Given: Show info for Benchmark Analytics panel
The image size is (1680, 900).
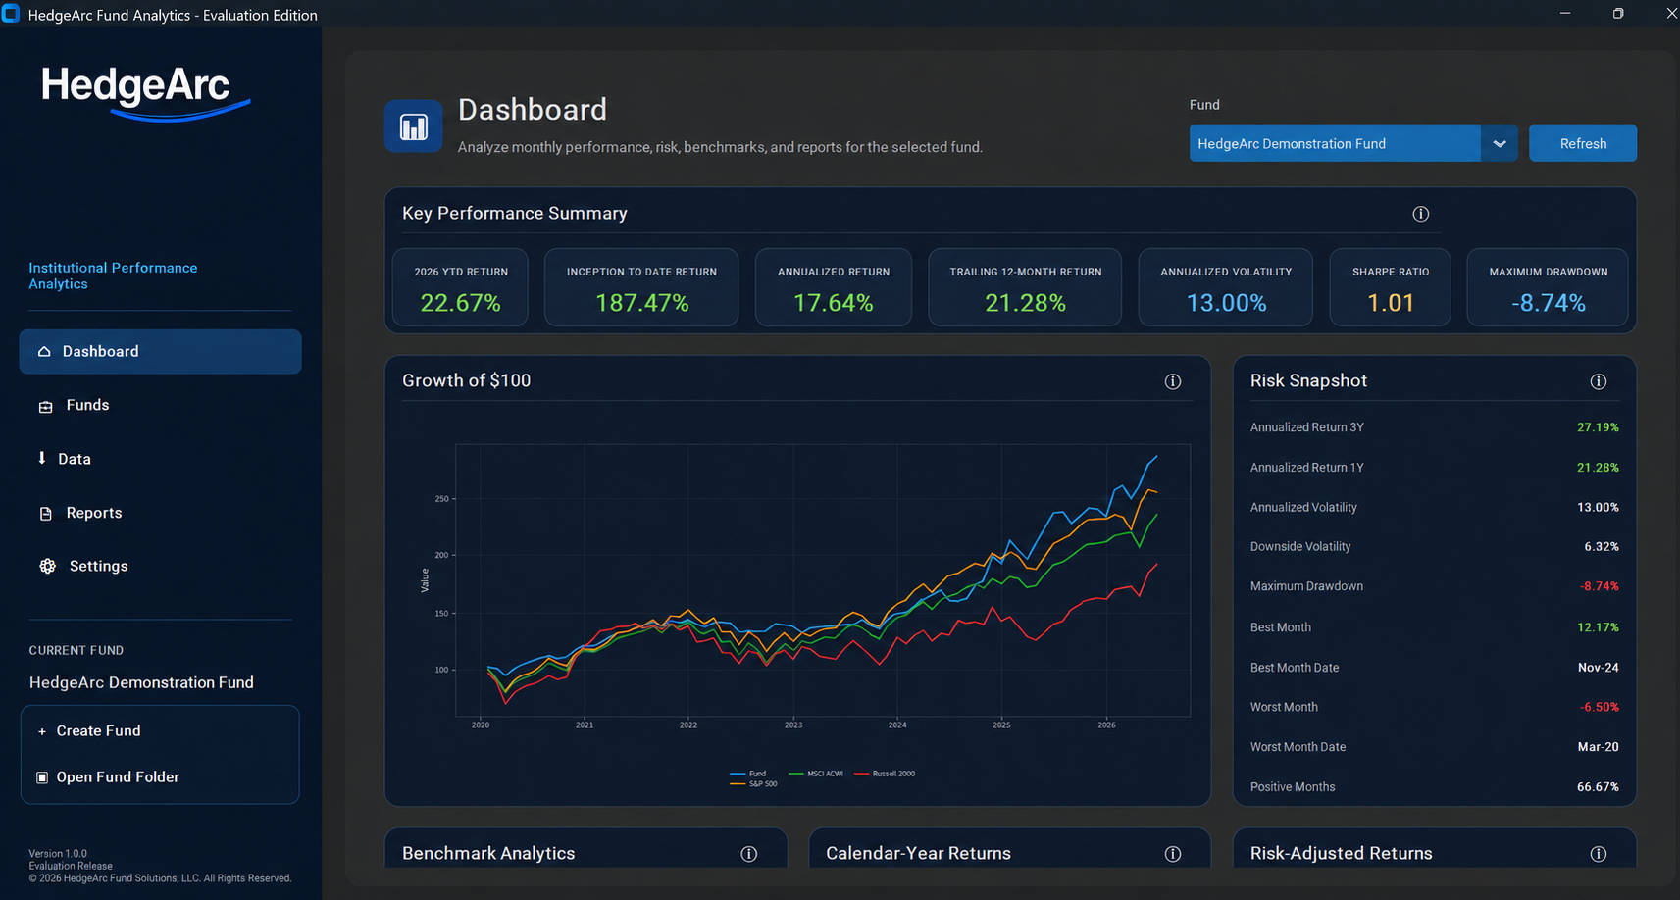Looking at the screenshot, I should (x=748, y=854).
